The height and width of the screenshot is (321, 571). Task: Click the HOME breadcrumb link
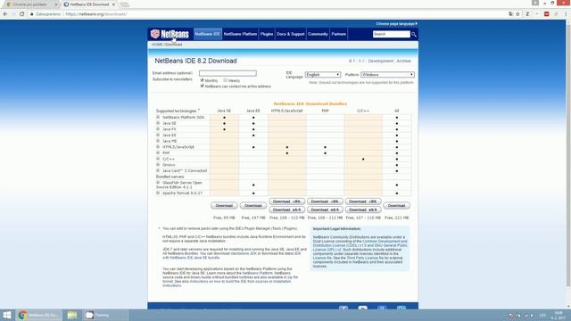tap(157, 45)
